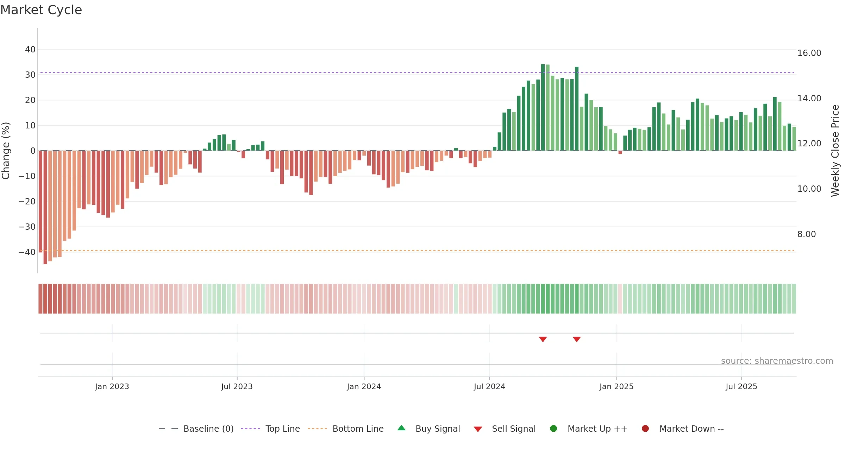This screenshot has width=845, height=475.
Task: Toggle the Top Line legend entry
Action: 270,429
